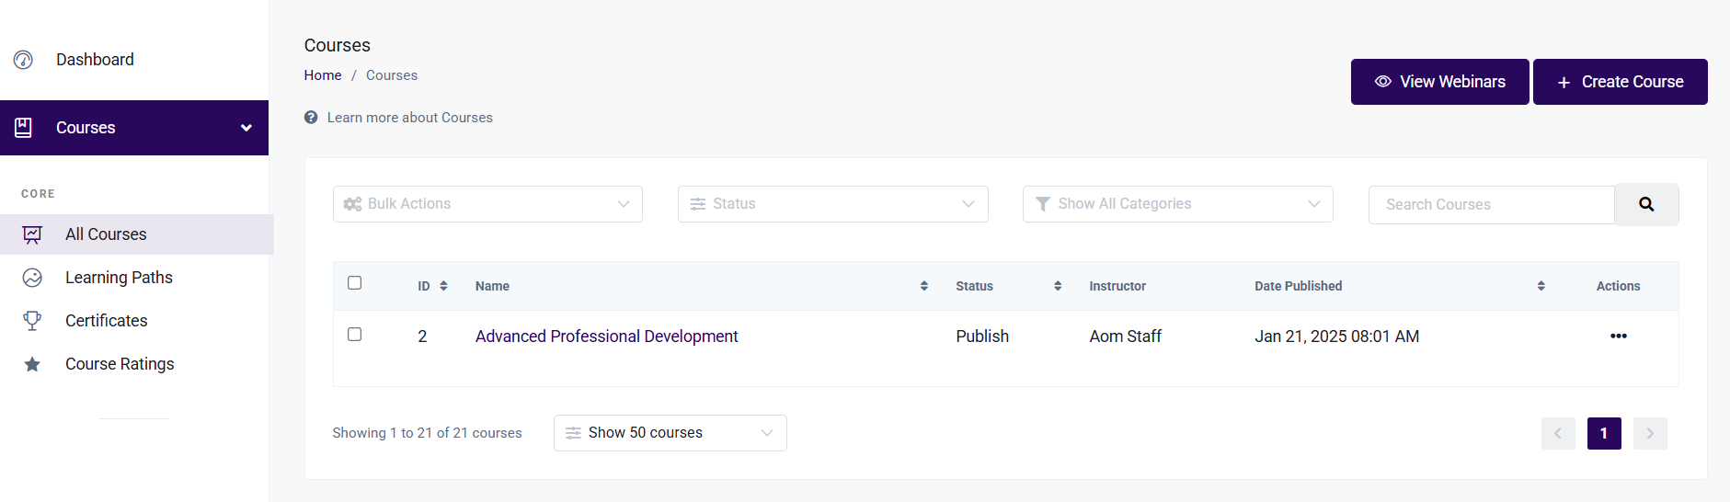
Task: Click the Learning Paths icon
Action: coord(32,278)
